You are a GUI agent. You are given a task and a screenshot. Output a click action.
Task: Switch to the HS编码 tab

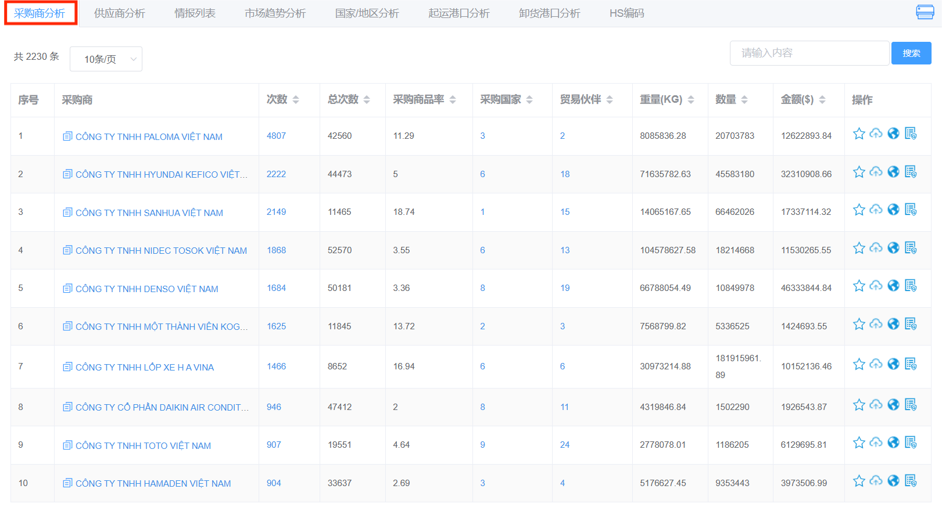click(x=626, y=13)
